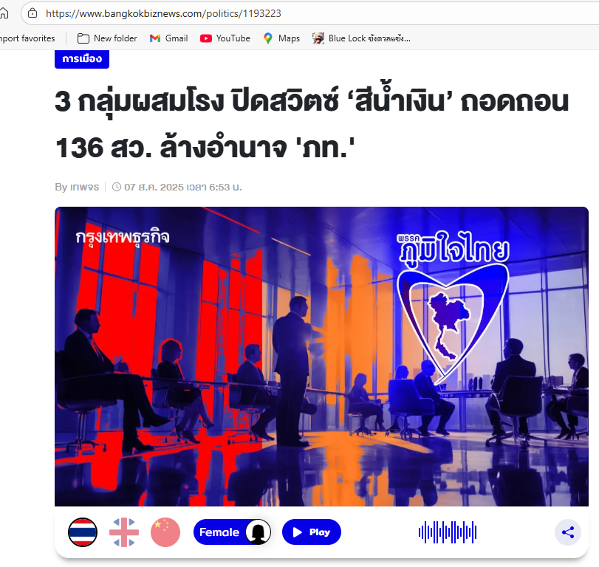This screenshot has height=567, width=599.
Task: Open the share icon on the audio bar
Action: tap(568, 532)
